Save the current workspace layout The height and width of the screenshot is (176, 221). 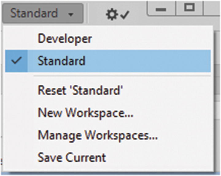click(72, 157)
